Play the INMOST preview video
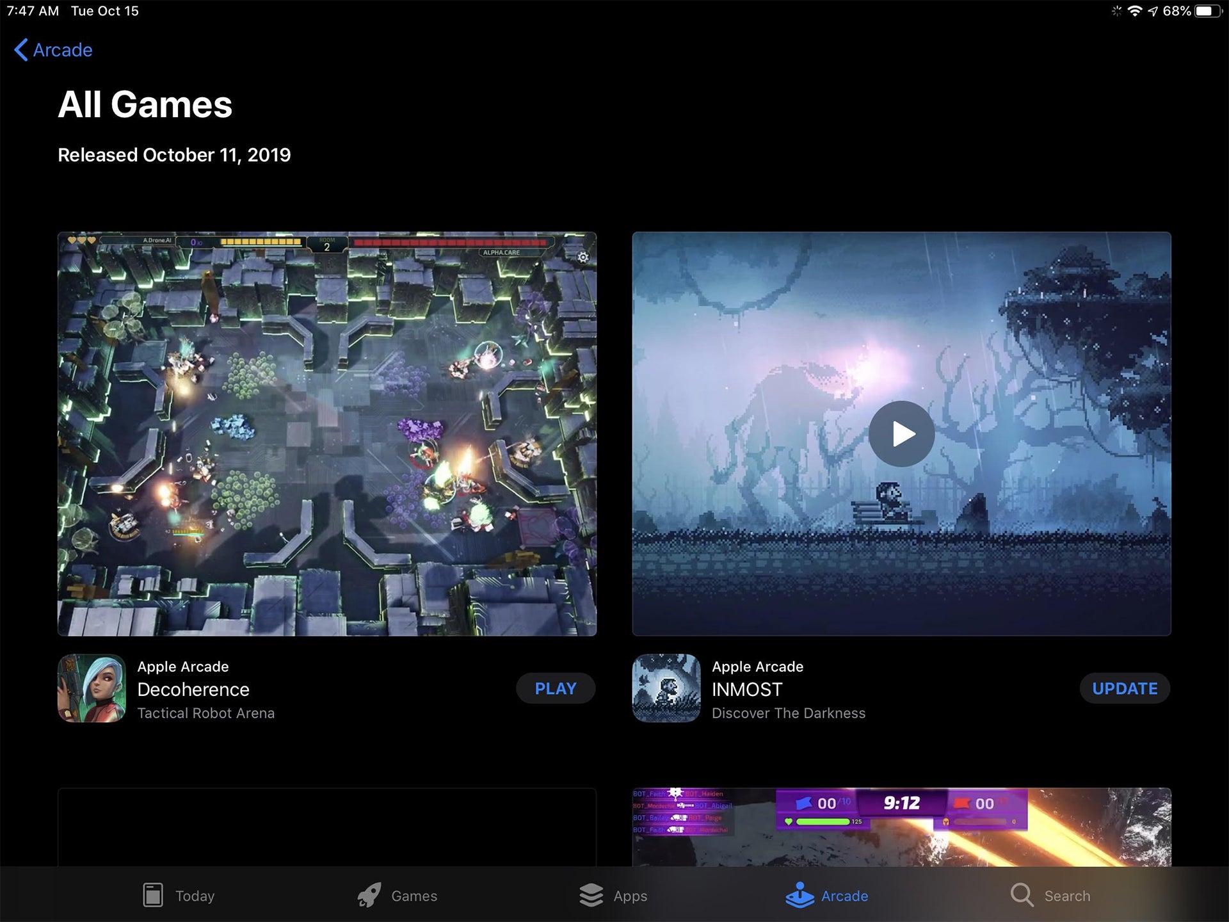The width and height of the screenshot is (1229, 922). click(x=901, y=433)
